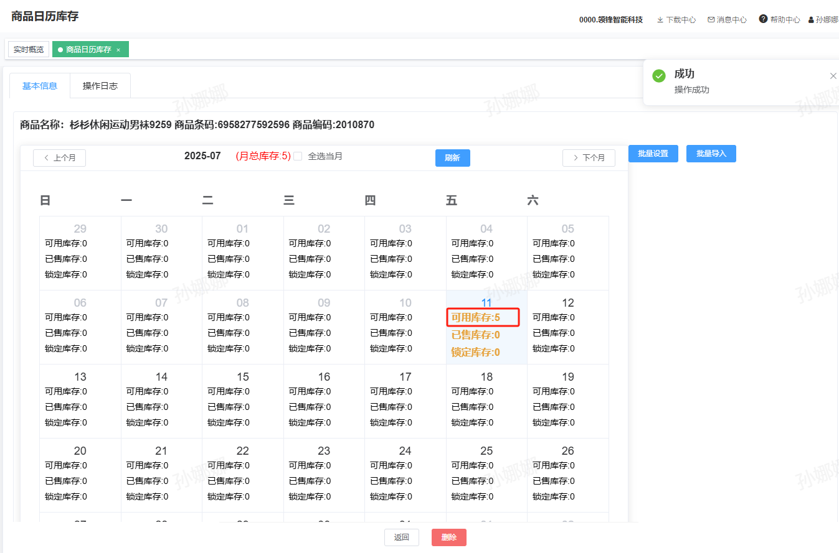Toggle the 全选当月 checkbox
This screenshot has width=839, height=553.
[x=298, y=156]
